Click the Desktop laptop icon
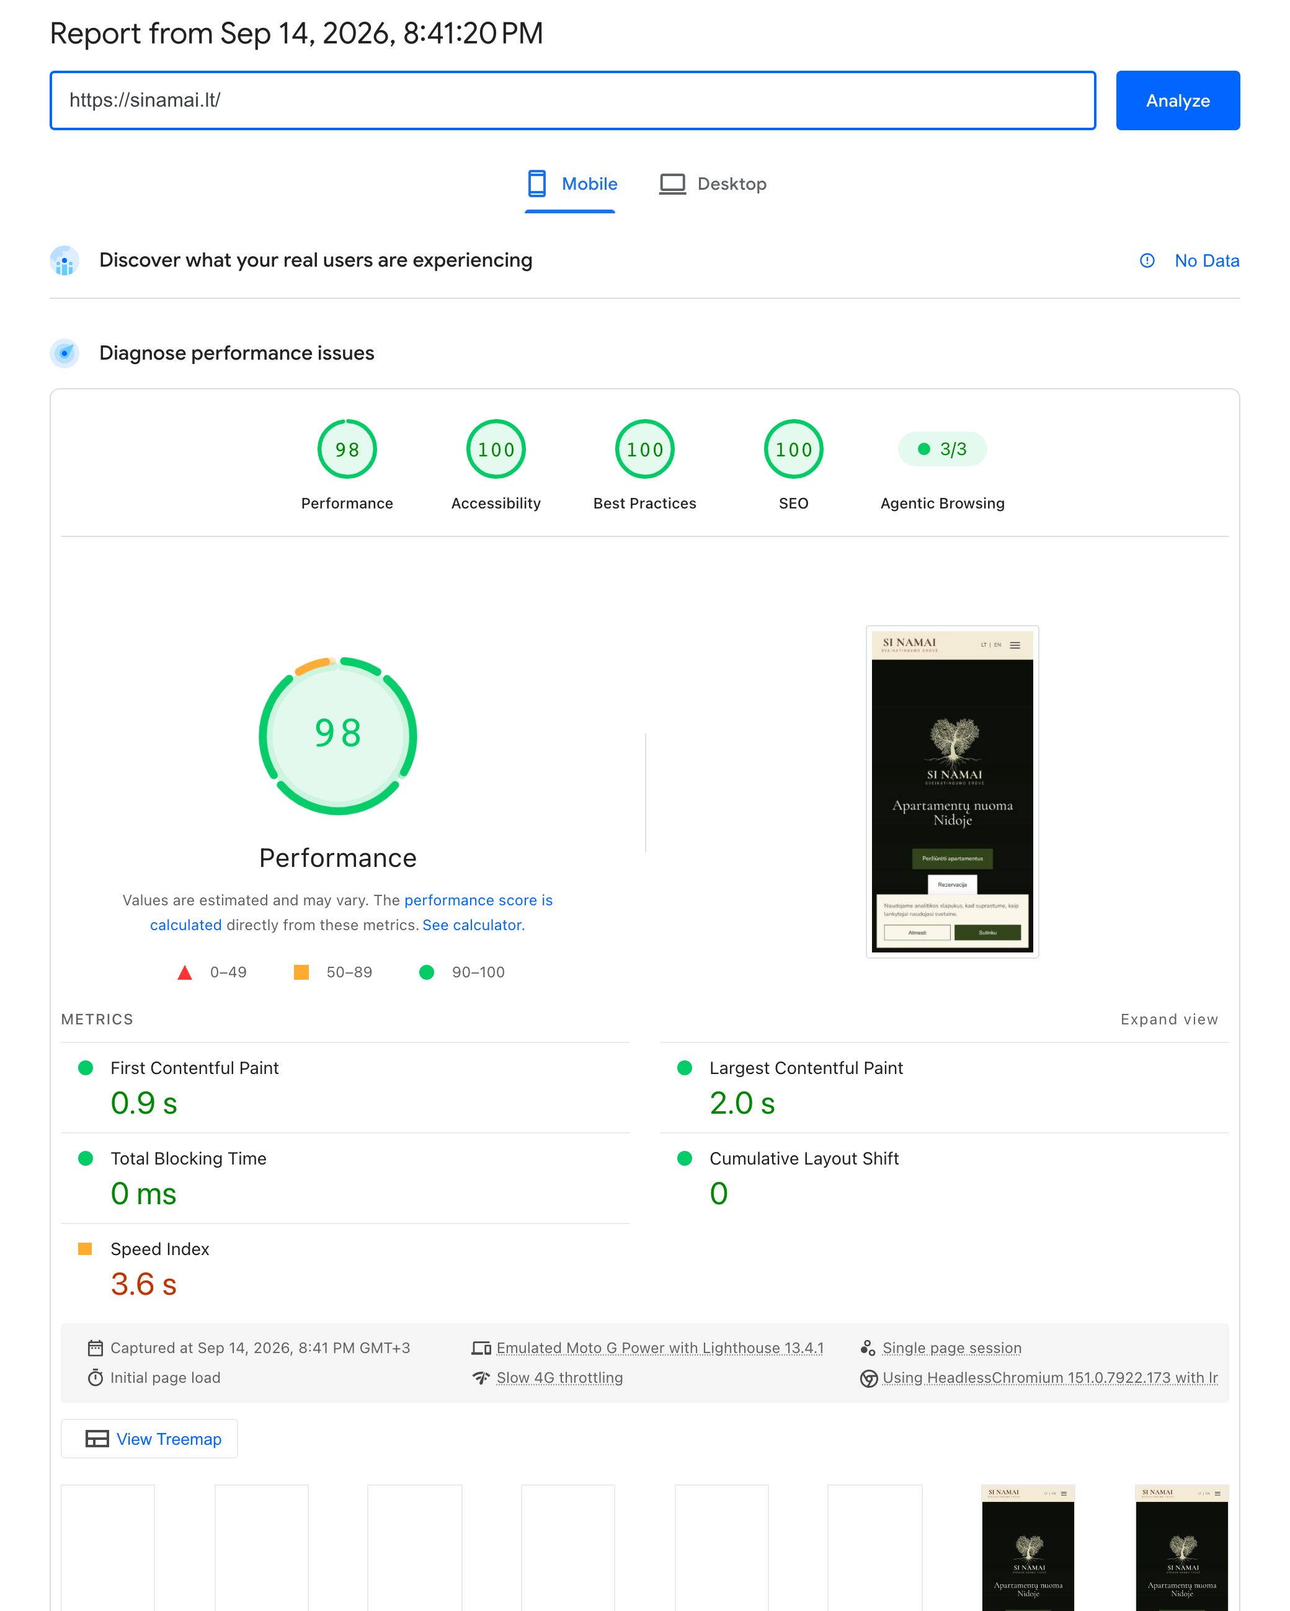1290x1611 pixels. [673, 184]
